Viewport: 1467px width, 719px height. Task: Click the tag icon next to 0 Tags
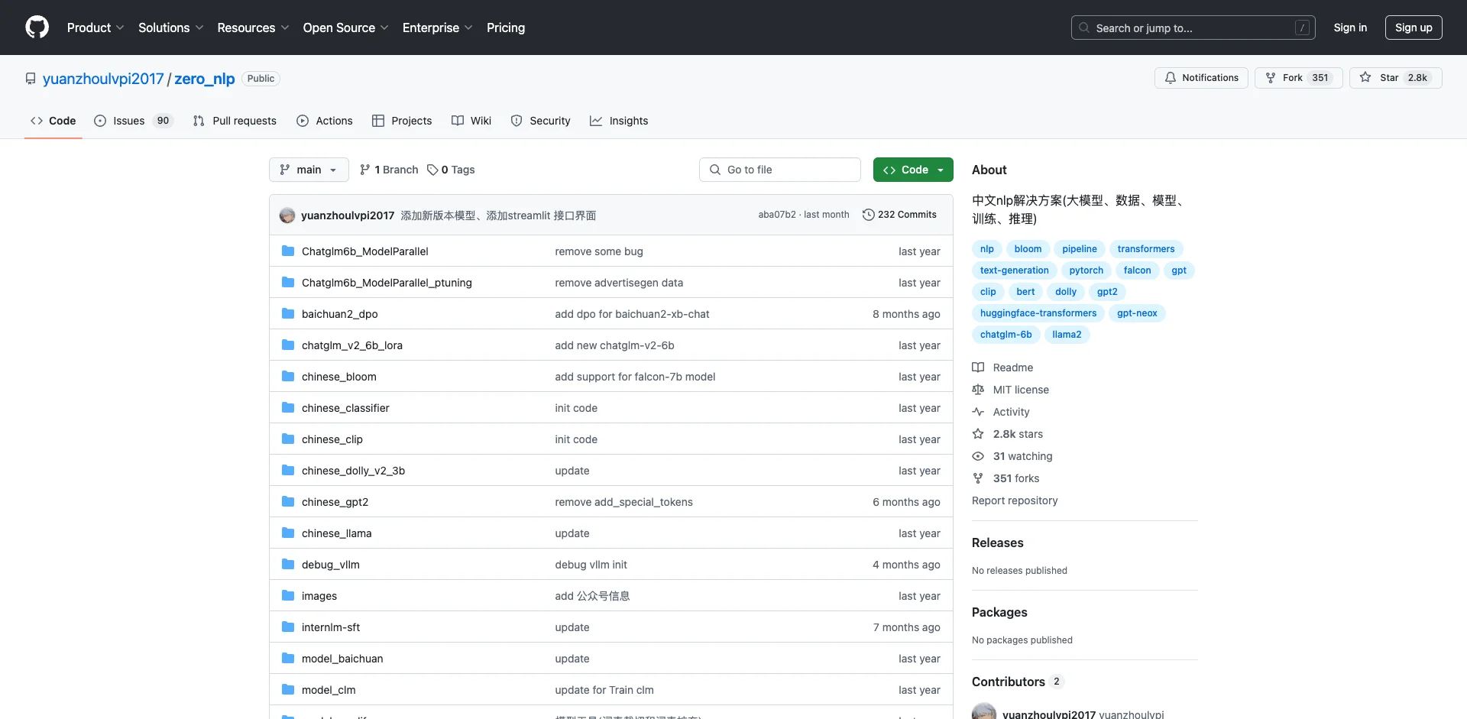pyautogui.click(x=432, y=170)
